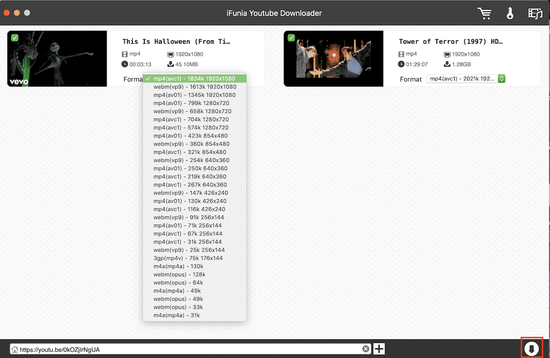This screenshot has height=358, width=550.
Task: Uncheck the Tower of Terror video checkbox
Action: point(291,38)
